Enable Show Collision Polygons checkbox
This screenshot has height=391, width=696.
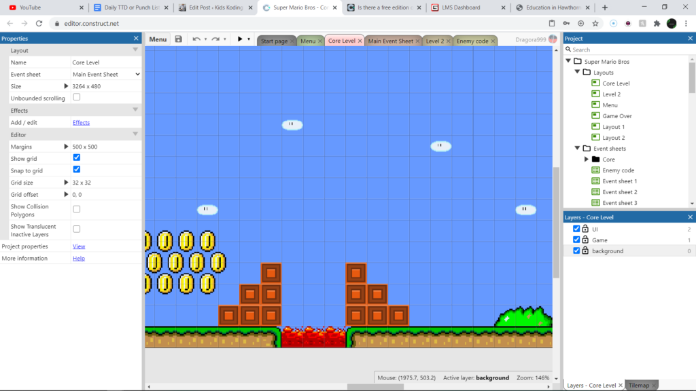point(77,209)
